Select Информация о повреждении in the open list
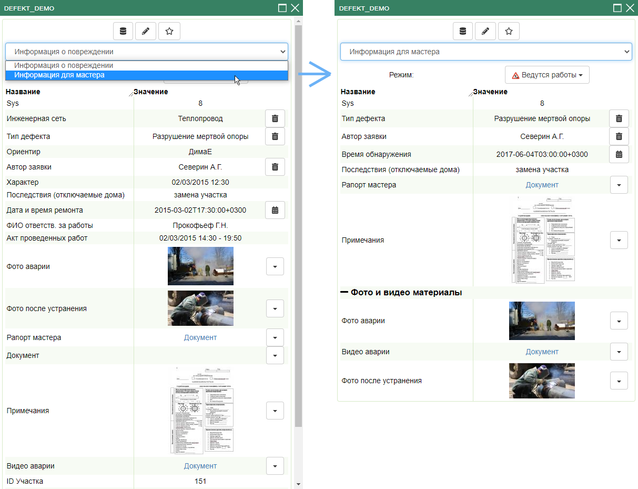638x489 pixels. [64, 66]
